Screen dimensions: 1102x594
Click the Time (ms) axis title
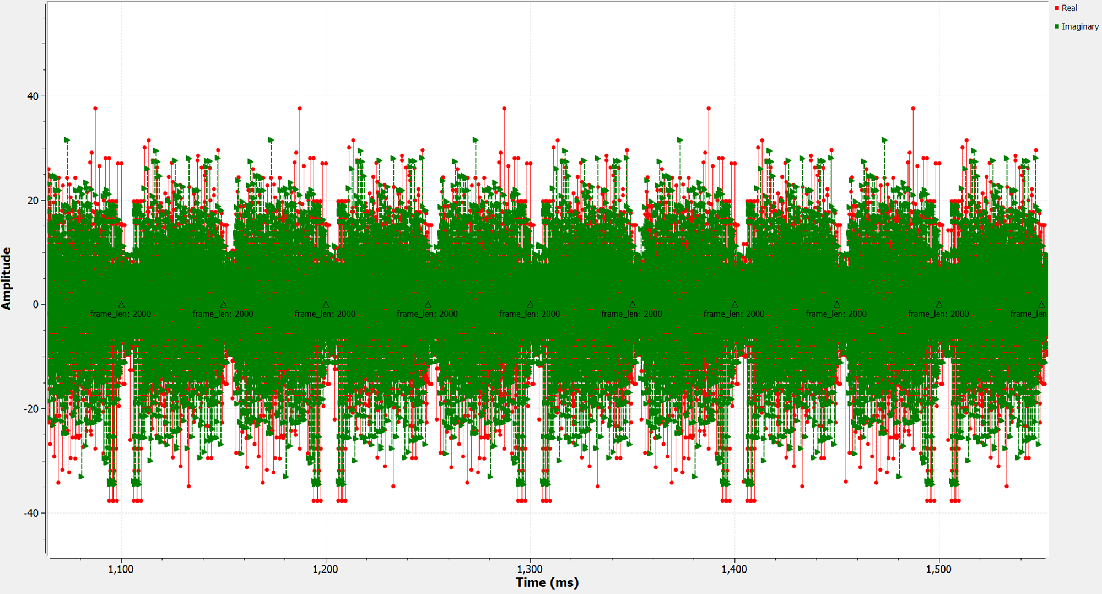(547, 582)
